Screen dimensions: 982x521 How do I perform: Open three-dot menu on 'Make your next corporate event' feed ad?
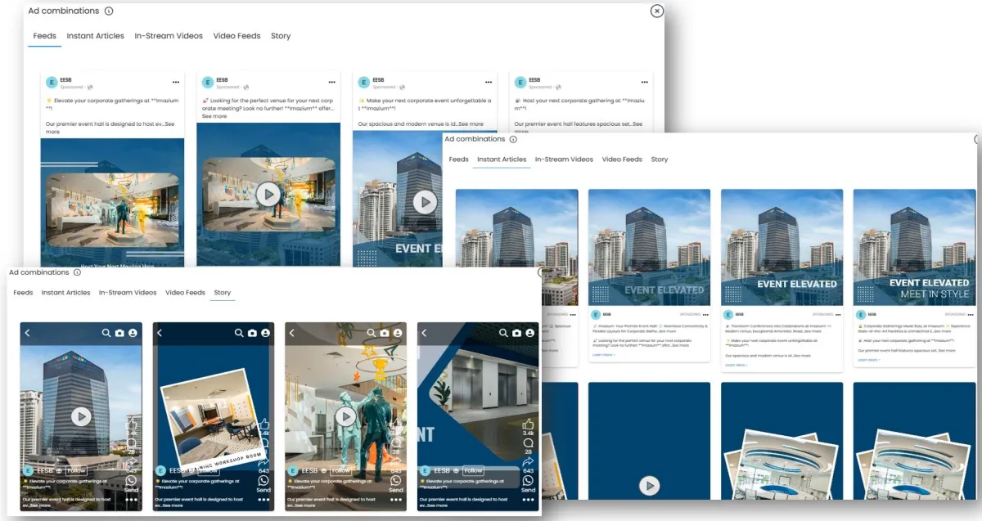click(488, 83)
